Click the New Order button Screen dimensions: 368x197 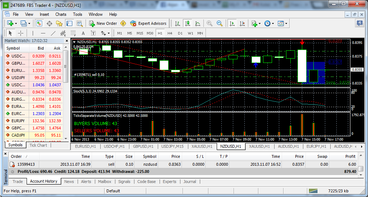(103, 23)
